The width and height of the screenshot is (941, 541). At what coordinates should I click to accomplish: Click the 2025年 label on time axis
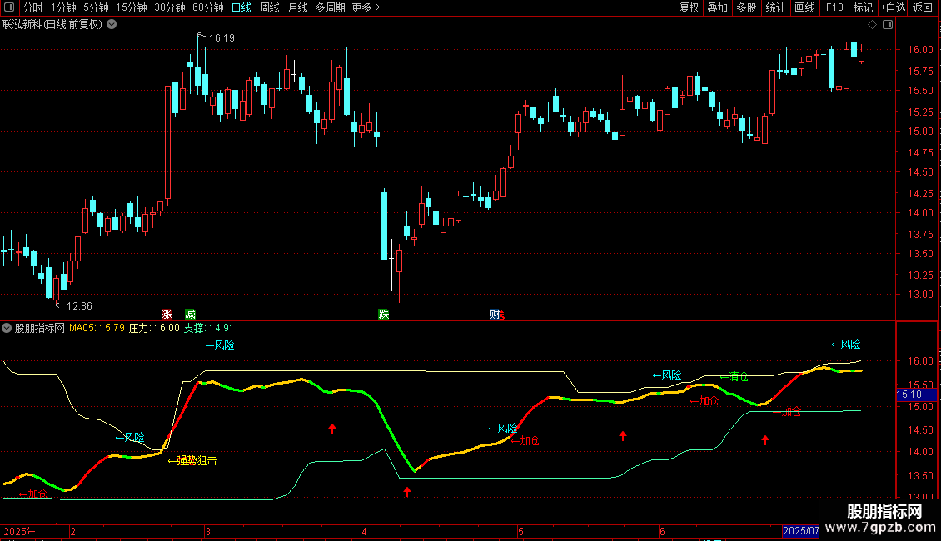point(20,531)
